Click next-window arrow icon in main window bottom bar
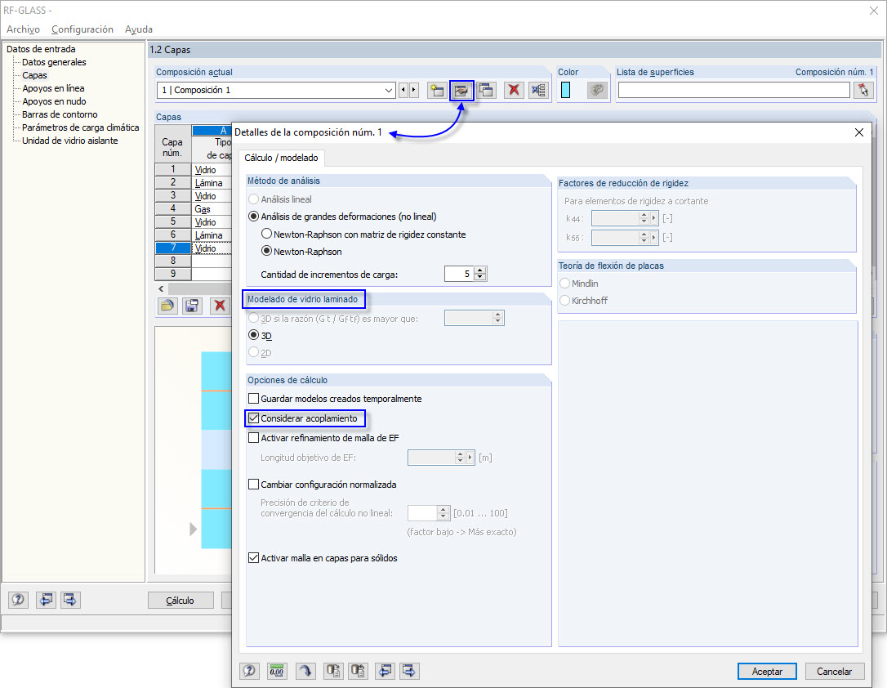887x688 pixels. [x=70, y=600]
